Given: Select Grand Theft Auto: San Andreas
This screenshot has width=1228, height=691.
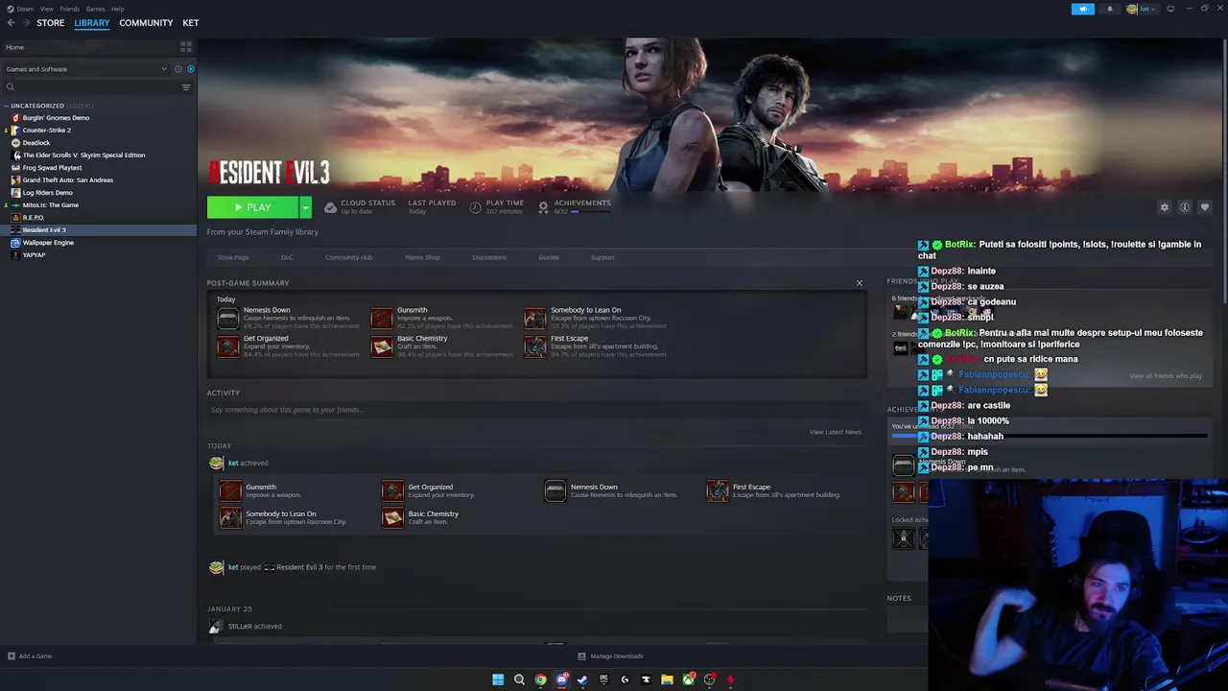Looking at the screenshot, I should click(x=66, y=179).
